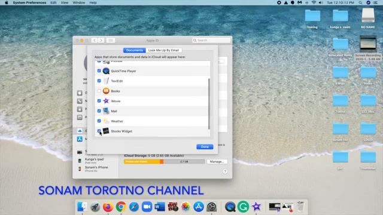383x215 pixels.
Task: Click the help question mark button
Action: [x=225, y=171]
